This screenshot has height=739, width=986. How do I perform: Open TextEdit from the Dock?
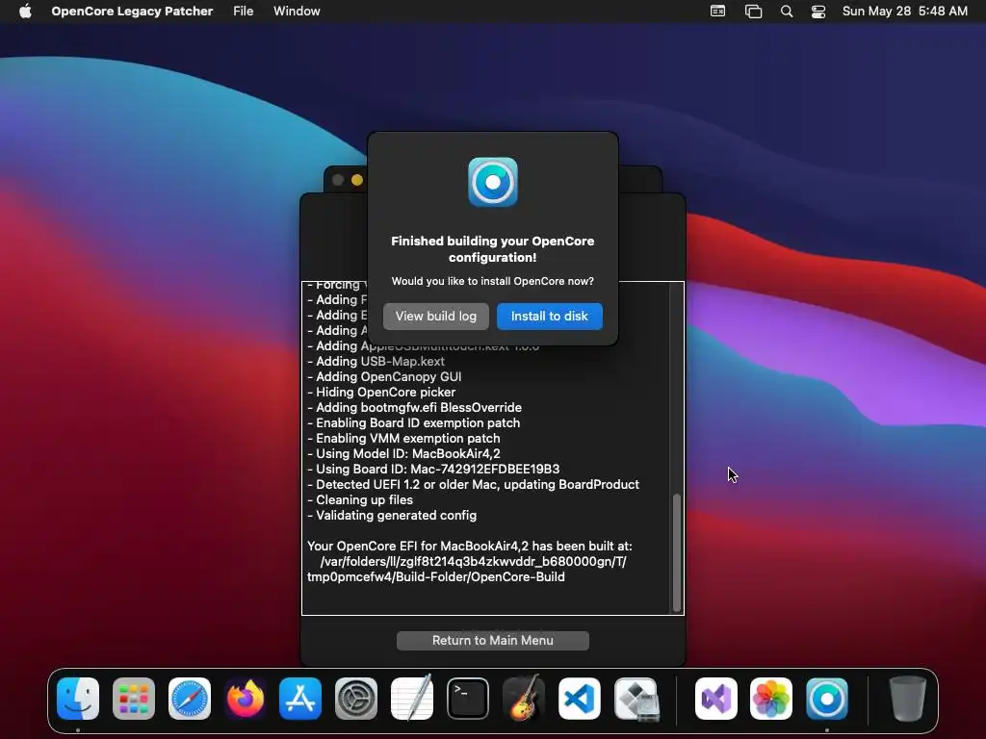point(412,699)
